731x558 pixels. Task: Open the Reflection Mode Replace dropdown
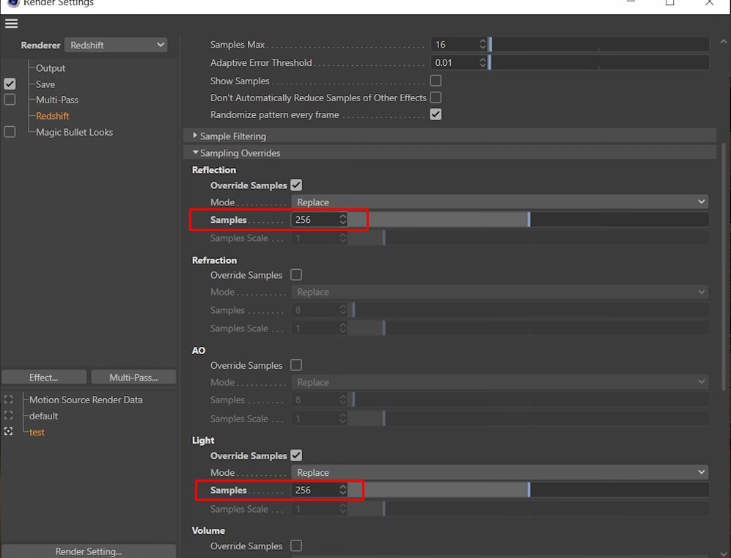coord(499,202)
